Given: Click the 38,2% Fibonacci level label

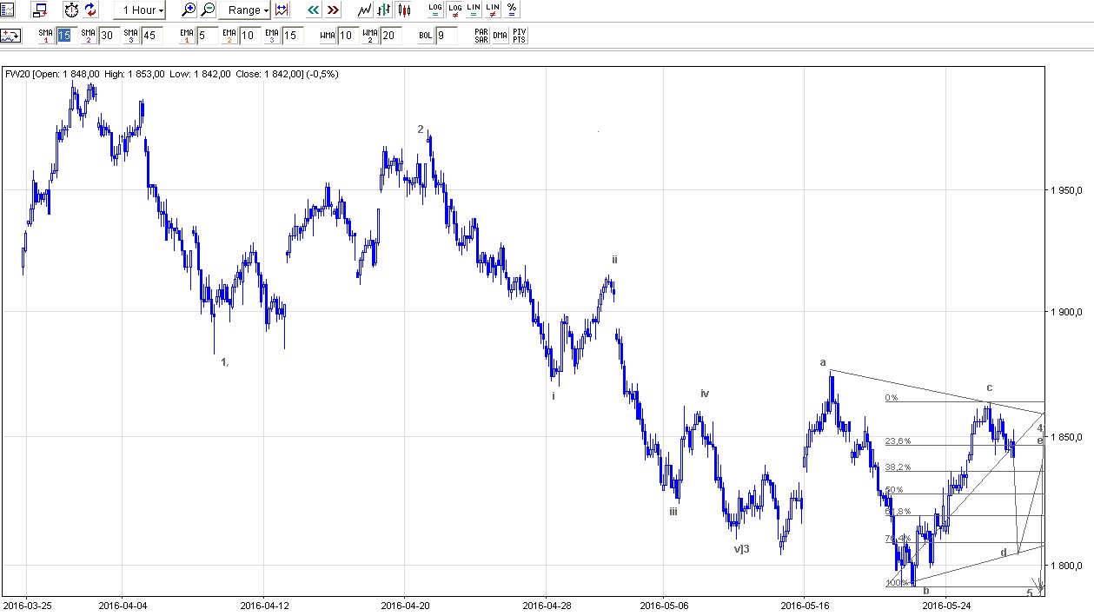Looking at the screenshot, I should click(x=898, y=467).
